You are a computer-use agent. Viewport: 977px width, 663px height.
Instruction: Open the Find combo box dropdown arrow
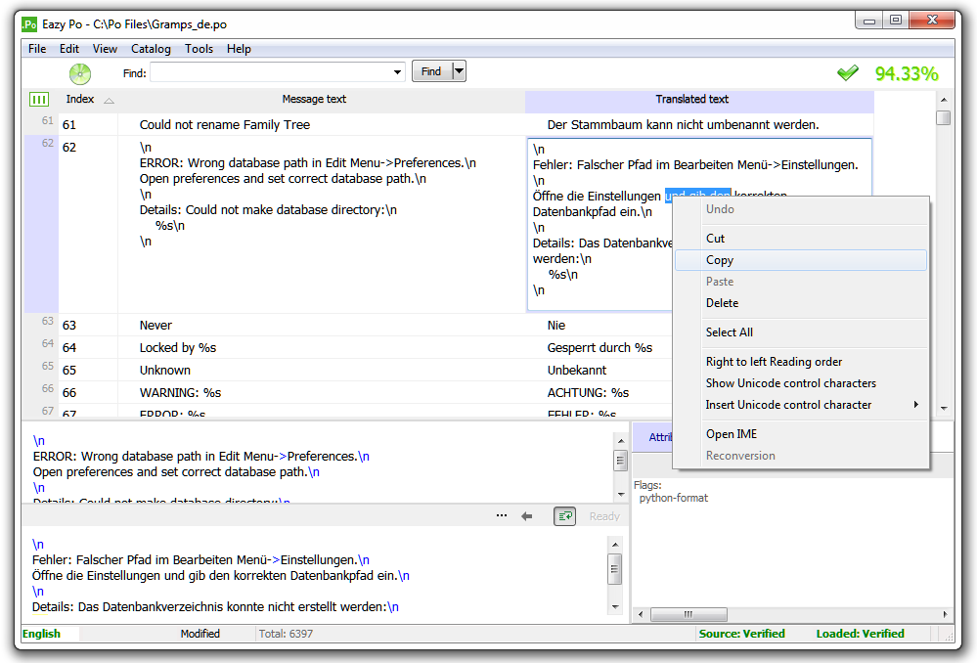click(397, 72)
